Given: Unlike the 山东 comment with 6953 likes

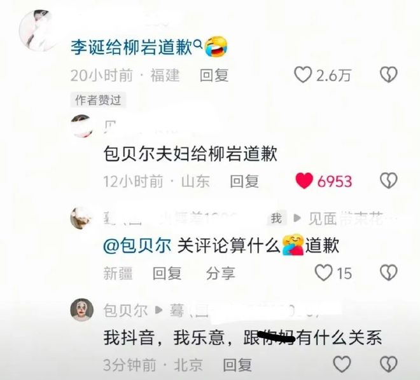Looking at the screenshot, I should pyautogui.click(x=304, y=180).
